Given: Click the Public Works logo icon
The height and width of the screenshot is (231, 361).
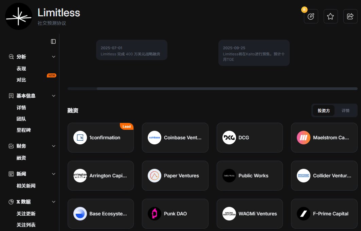Looking at the screenshot, I should (x=229, y=176).
